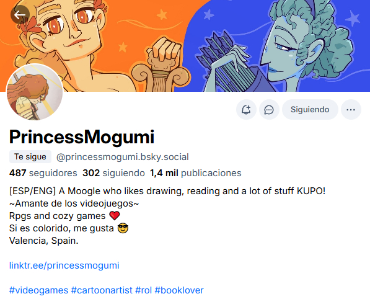The width and height of the screenshot is (370, 299).
Task: Open the #cartoonartist hashtag
Action: click(x=102, y=290)
